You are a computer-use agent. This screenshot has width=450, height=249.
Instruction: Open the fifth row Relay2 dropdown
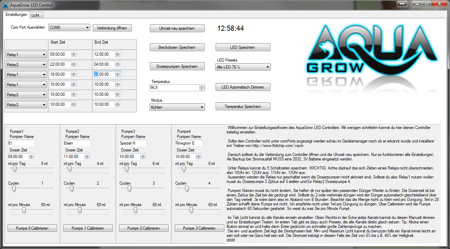coord(26,95)
